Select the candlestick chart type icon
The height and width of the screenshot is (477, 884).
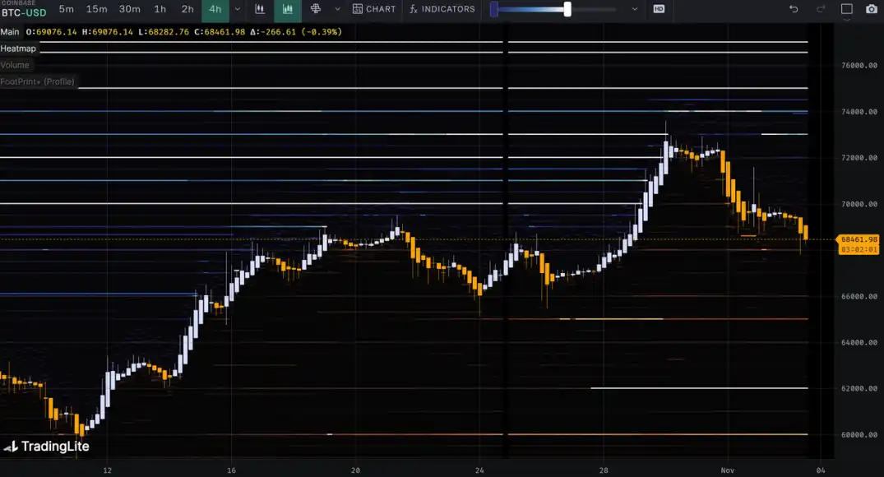[288, 9]
